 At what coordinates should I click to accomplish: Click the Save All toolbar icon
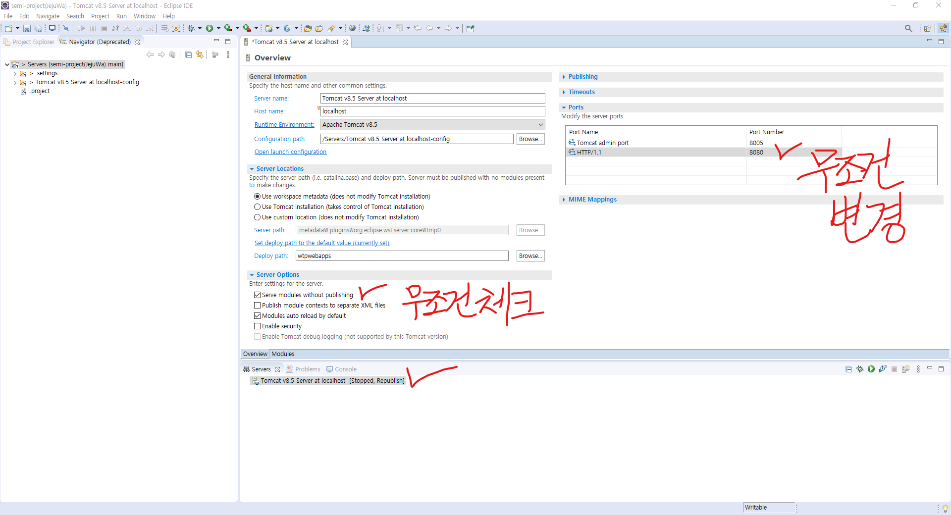click(38, 28)
